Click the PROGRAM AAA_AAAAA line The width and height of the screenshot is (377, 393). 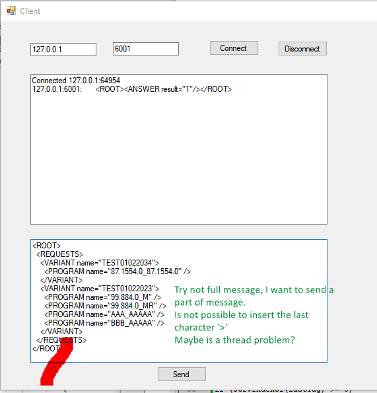(104, 314)
